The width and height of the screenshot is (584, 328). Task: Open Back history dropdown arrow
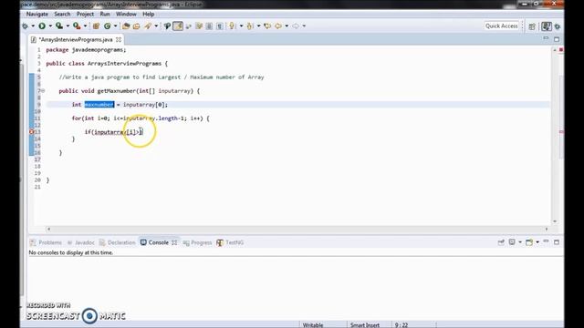pyautogui.click(x=287, y=26)
